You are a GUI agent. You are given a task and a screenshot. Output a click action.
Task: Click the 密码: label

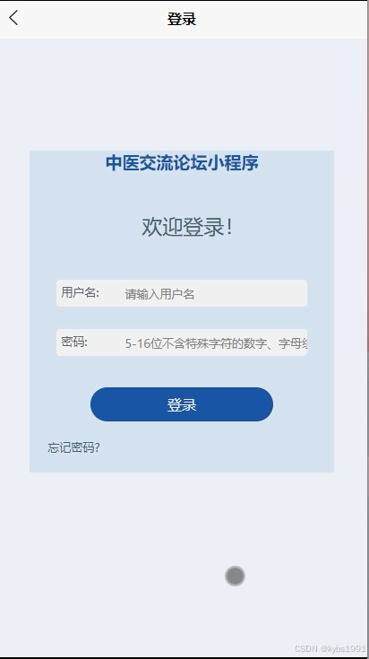74,342
